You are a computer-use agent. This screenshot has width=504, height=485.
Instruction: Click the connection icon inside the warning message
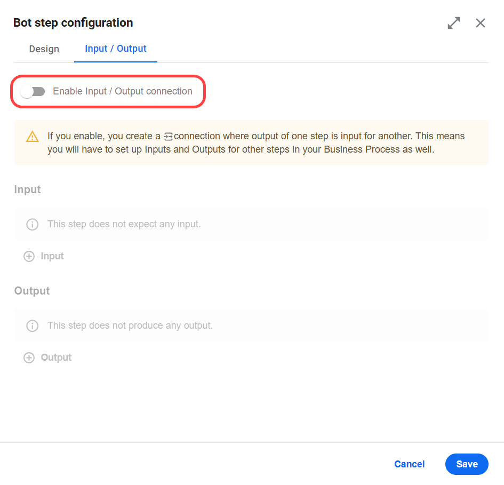click(x=168, y=137)
